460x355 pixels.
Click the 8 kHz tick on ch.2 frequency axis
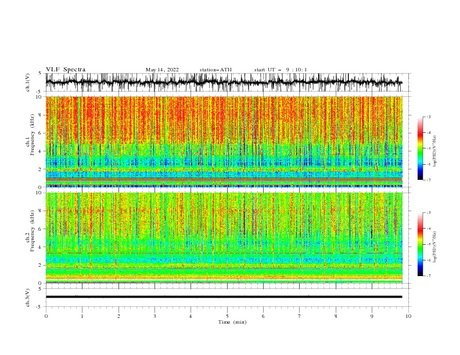[x=41, y=211]
